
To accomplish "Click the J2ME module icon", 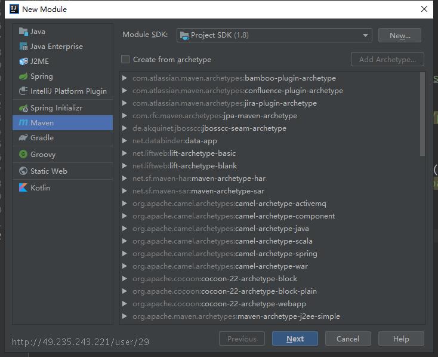I will (x=23, y=61).
